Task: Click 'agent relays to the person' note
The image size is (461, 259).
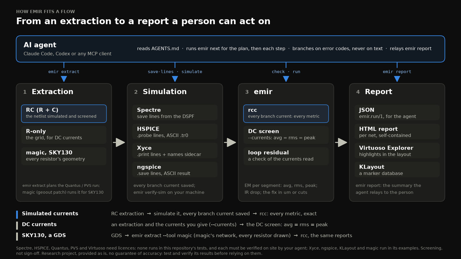Action: coord(384,192)
